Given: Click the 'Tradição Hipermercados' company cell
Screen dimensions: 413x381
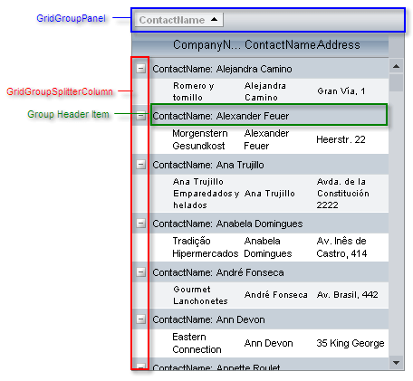Looking at the screenshot, I should click(206, 247).
